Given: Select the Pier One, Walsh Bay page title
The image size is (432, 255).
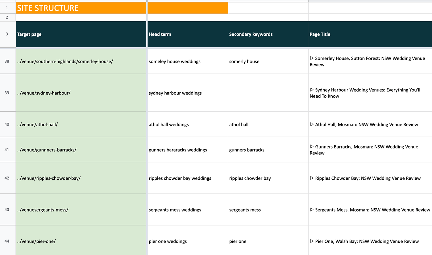Looking at the screenshot, I should [x=370, y=241].
